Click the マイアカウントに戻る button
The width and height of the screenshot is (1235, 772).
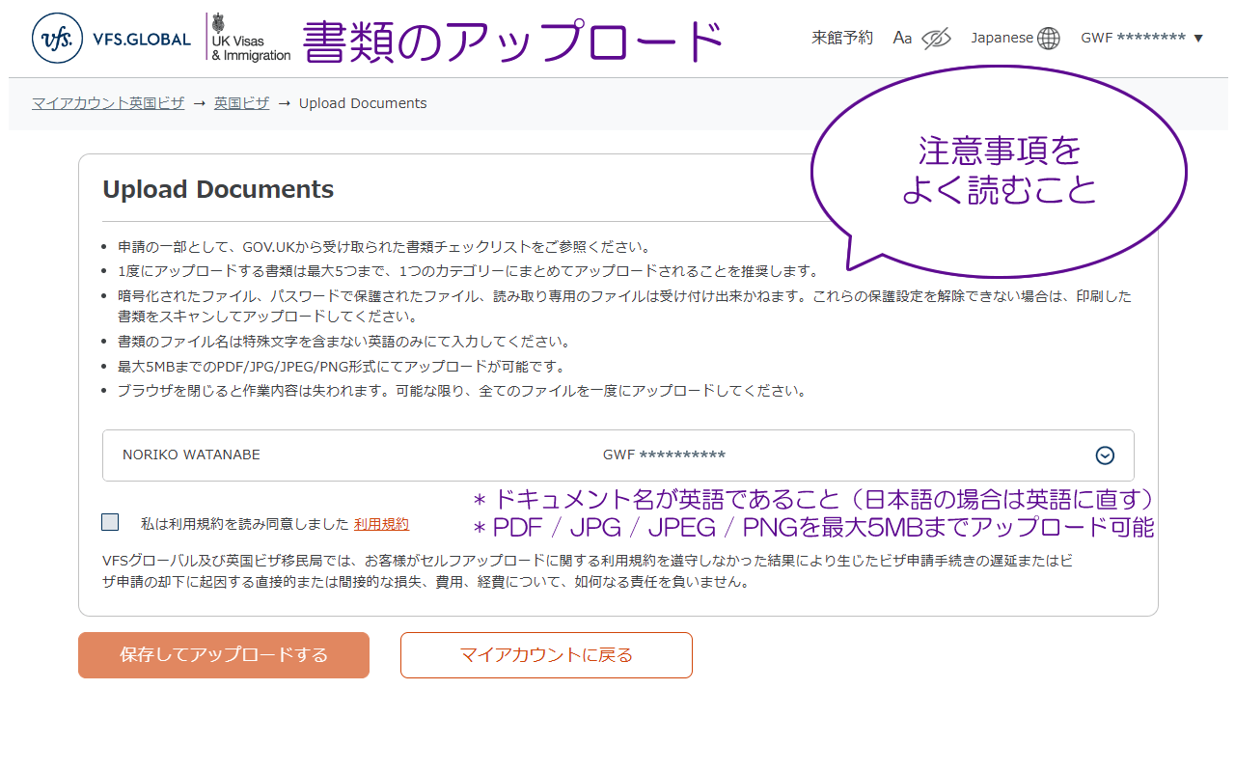click(546, 655)
